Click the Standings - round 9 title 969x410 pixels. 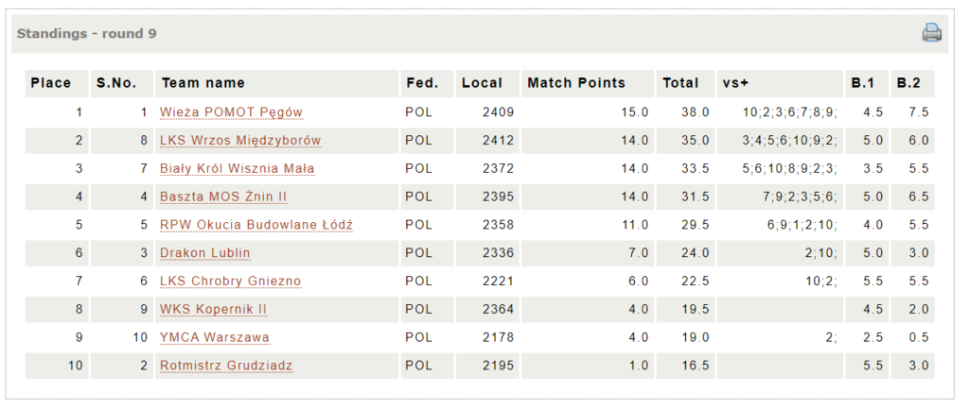click(x=87, y=34)
